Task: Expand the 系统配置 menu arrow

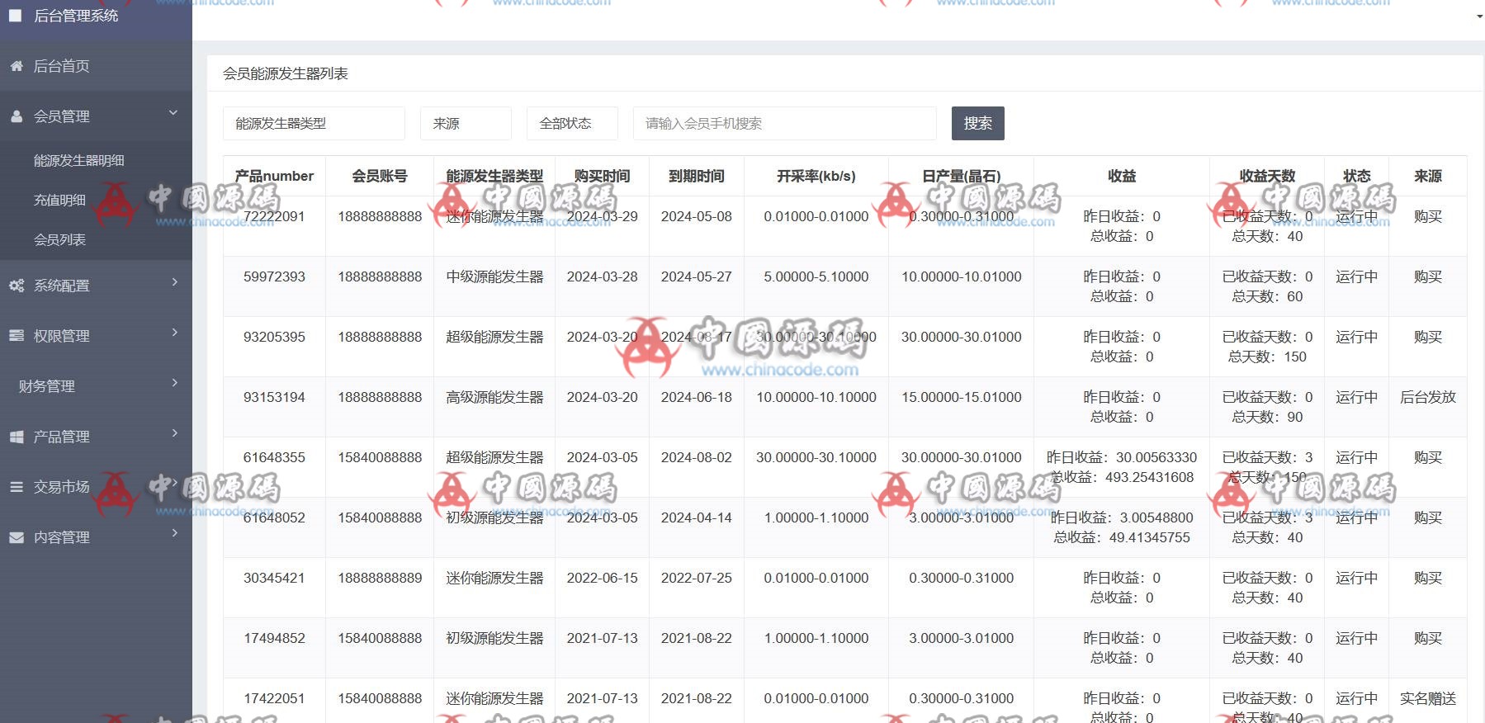Action: coord(174,282)
